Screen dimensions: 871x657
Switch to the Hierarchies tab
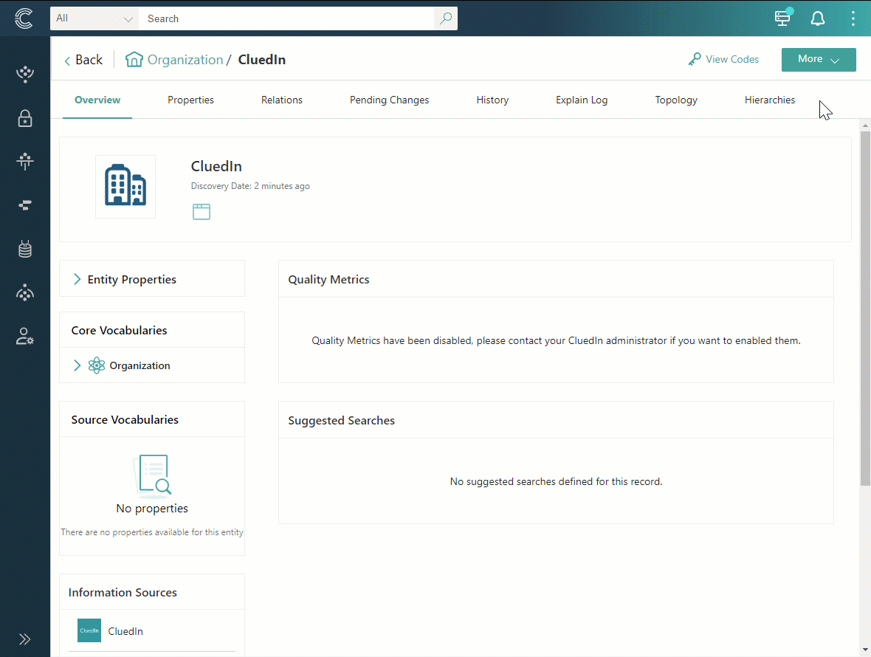pyautogui.click(x=770, y=100)
